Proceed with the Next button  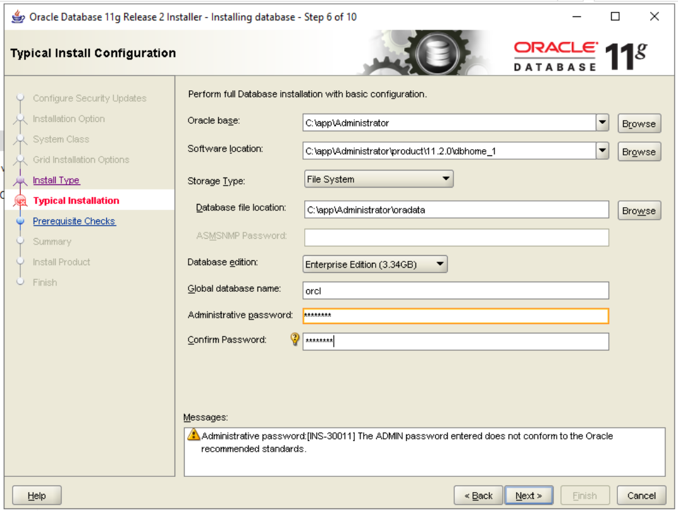[529, 495]
